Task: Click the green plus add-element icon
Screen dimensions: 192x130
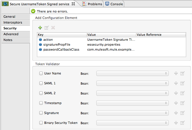Action: click(40, 28)
